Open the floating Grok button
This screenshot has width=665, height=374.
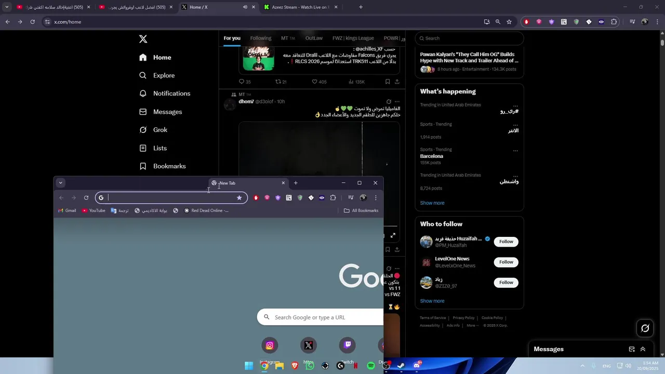point(645,328)
